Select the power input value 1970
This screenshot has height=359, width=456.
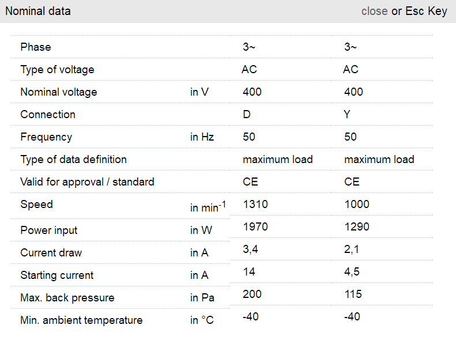[255, 227]
